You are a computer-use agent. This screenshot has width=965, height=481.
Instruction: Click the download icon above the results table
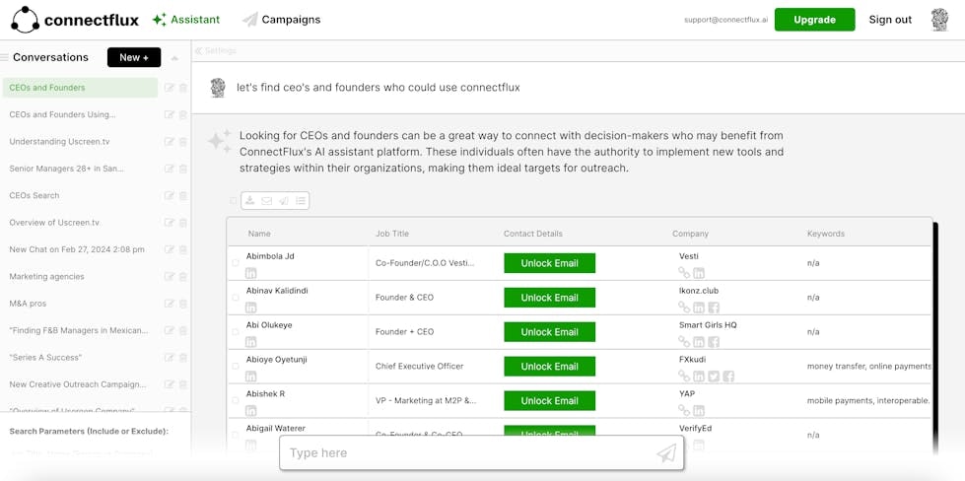[x=250, y=201]
